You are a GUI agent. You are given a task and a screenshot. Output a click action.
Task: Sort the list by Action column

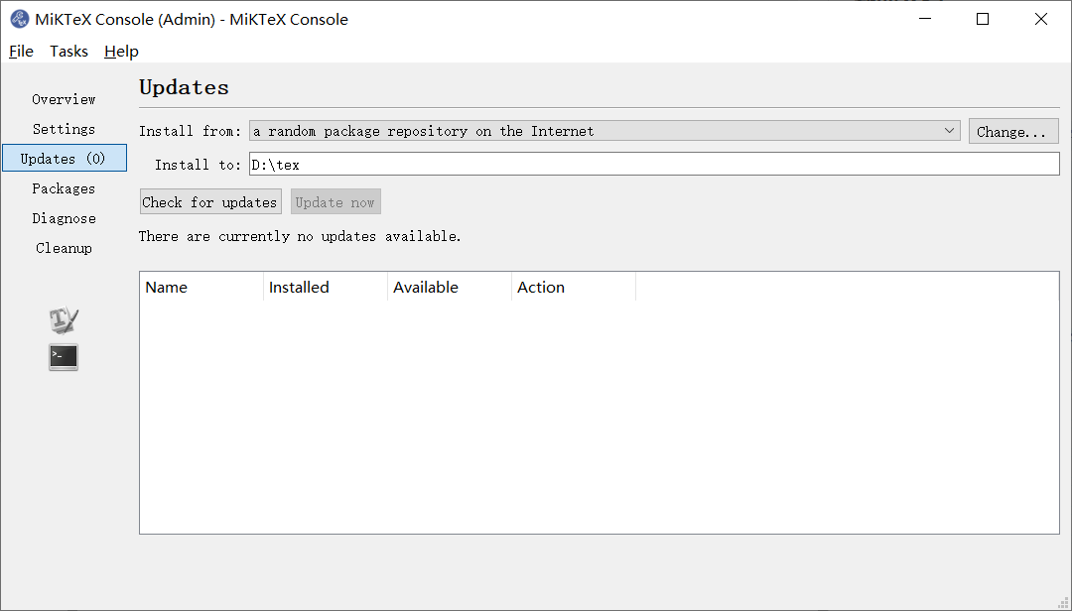(574, 287)
